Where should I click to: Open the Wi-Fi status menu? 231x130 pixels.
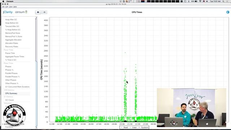tap(200, 1)
